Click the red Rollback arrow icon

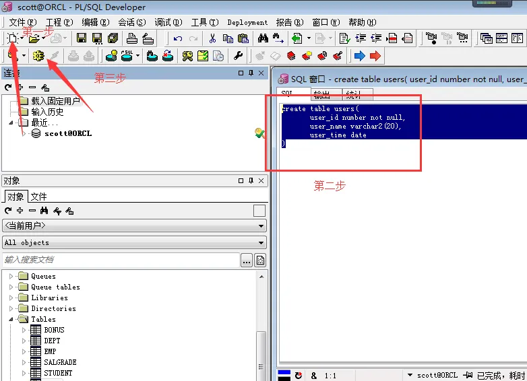point(375,56)
